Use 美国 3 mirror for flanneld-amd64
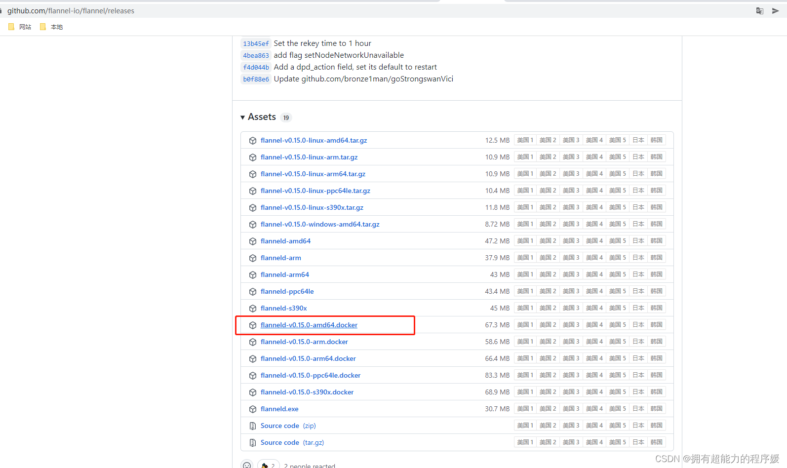This screenshot has height=468, width=787. tap(571, 241)
